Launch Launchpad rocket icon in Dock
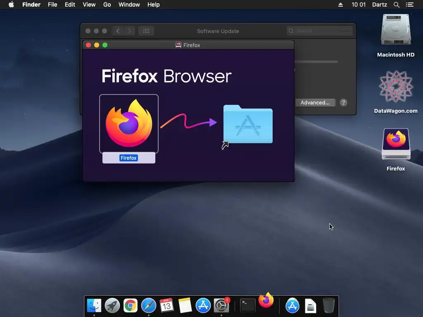Viewport: 423px width, 317px height. tap(112, 305)
